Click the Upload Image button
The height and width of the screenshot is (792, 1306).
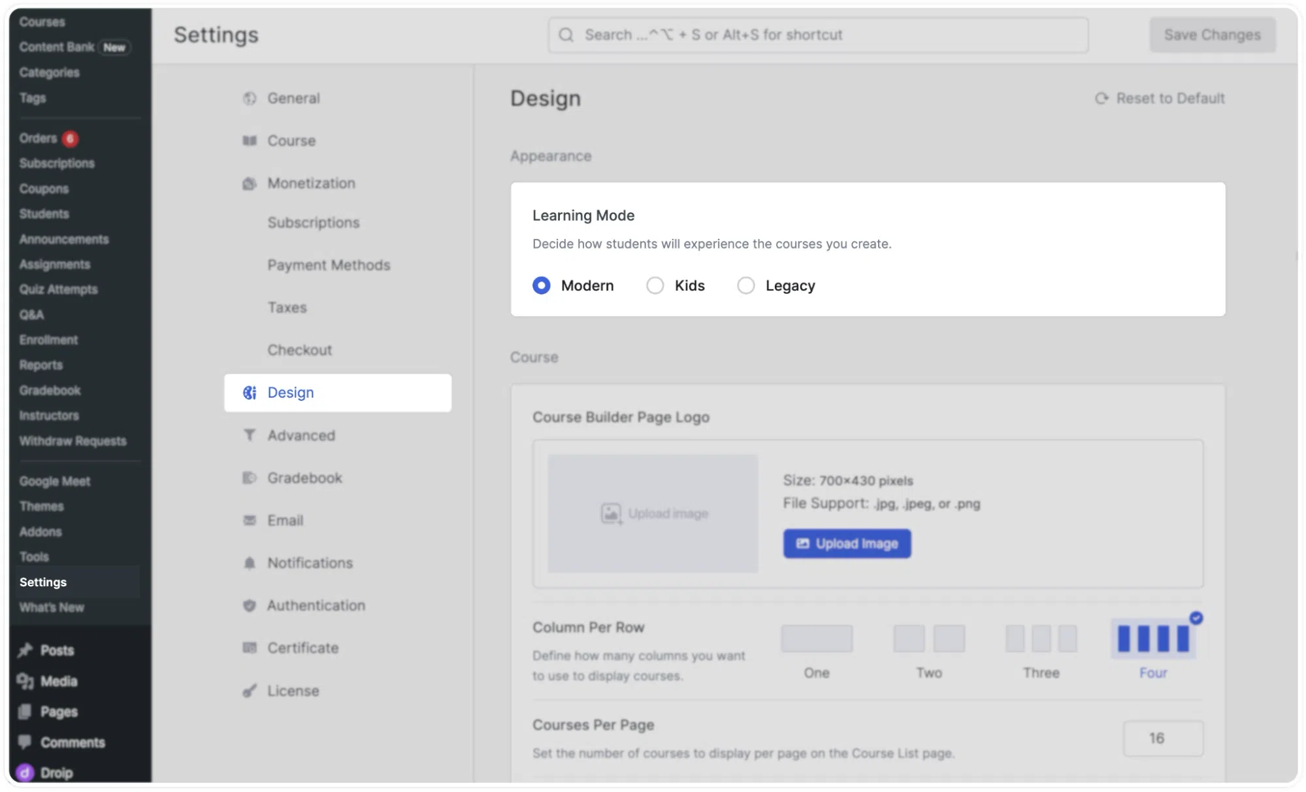(847, 543)
